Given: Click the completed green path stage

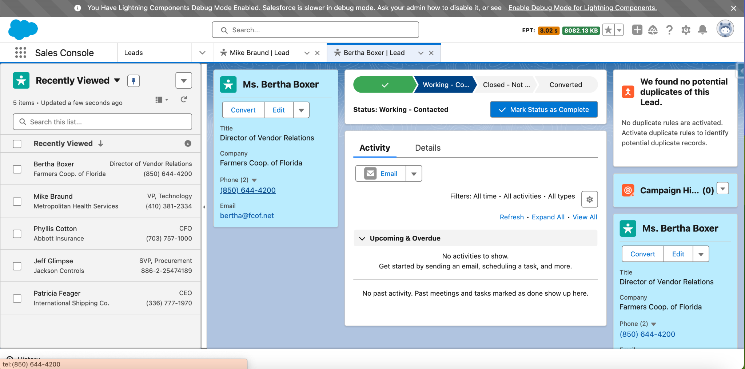Looking at the screenshot, I should coord(384,85).
